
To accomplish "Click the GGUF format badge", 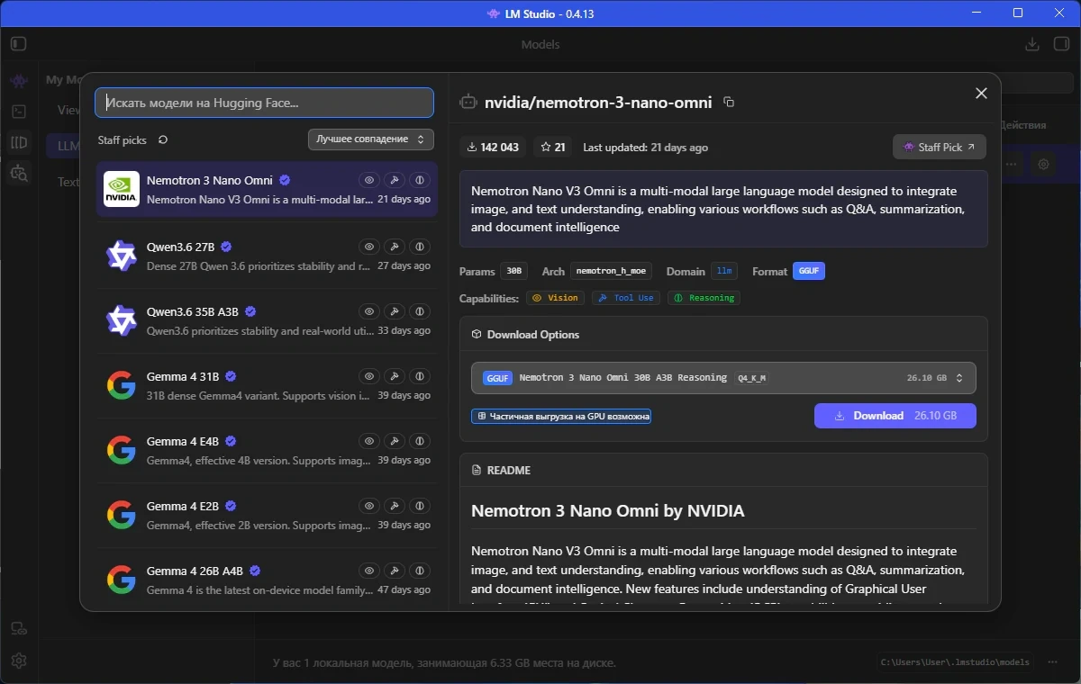I will pos(809,271).
